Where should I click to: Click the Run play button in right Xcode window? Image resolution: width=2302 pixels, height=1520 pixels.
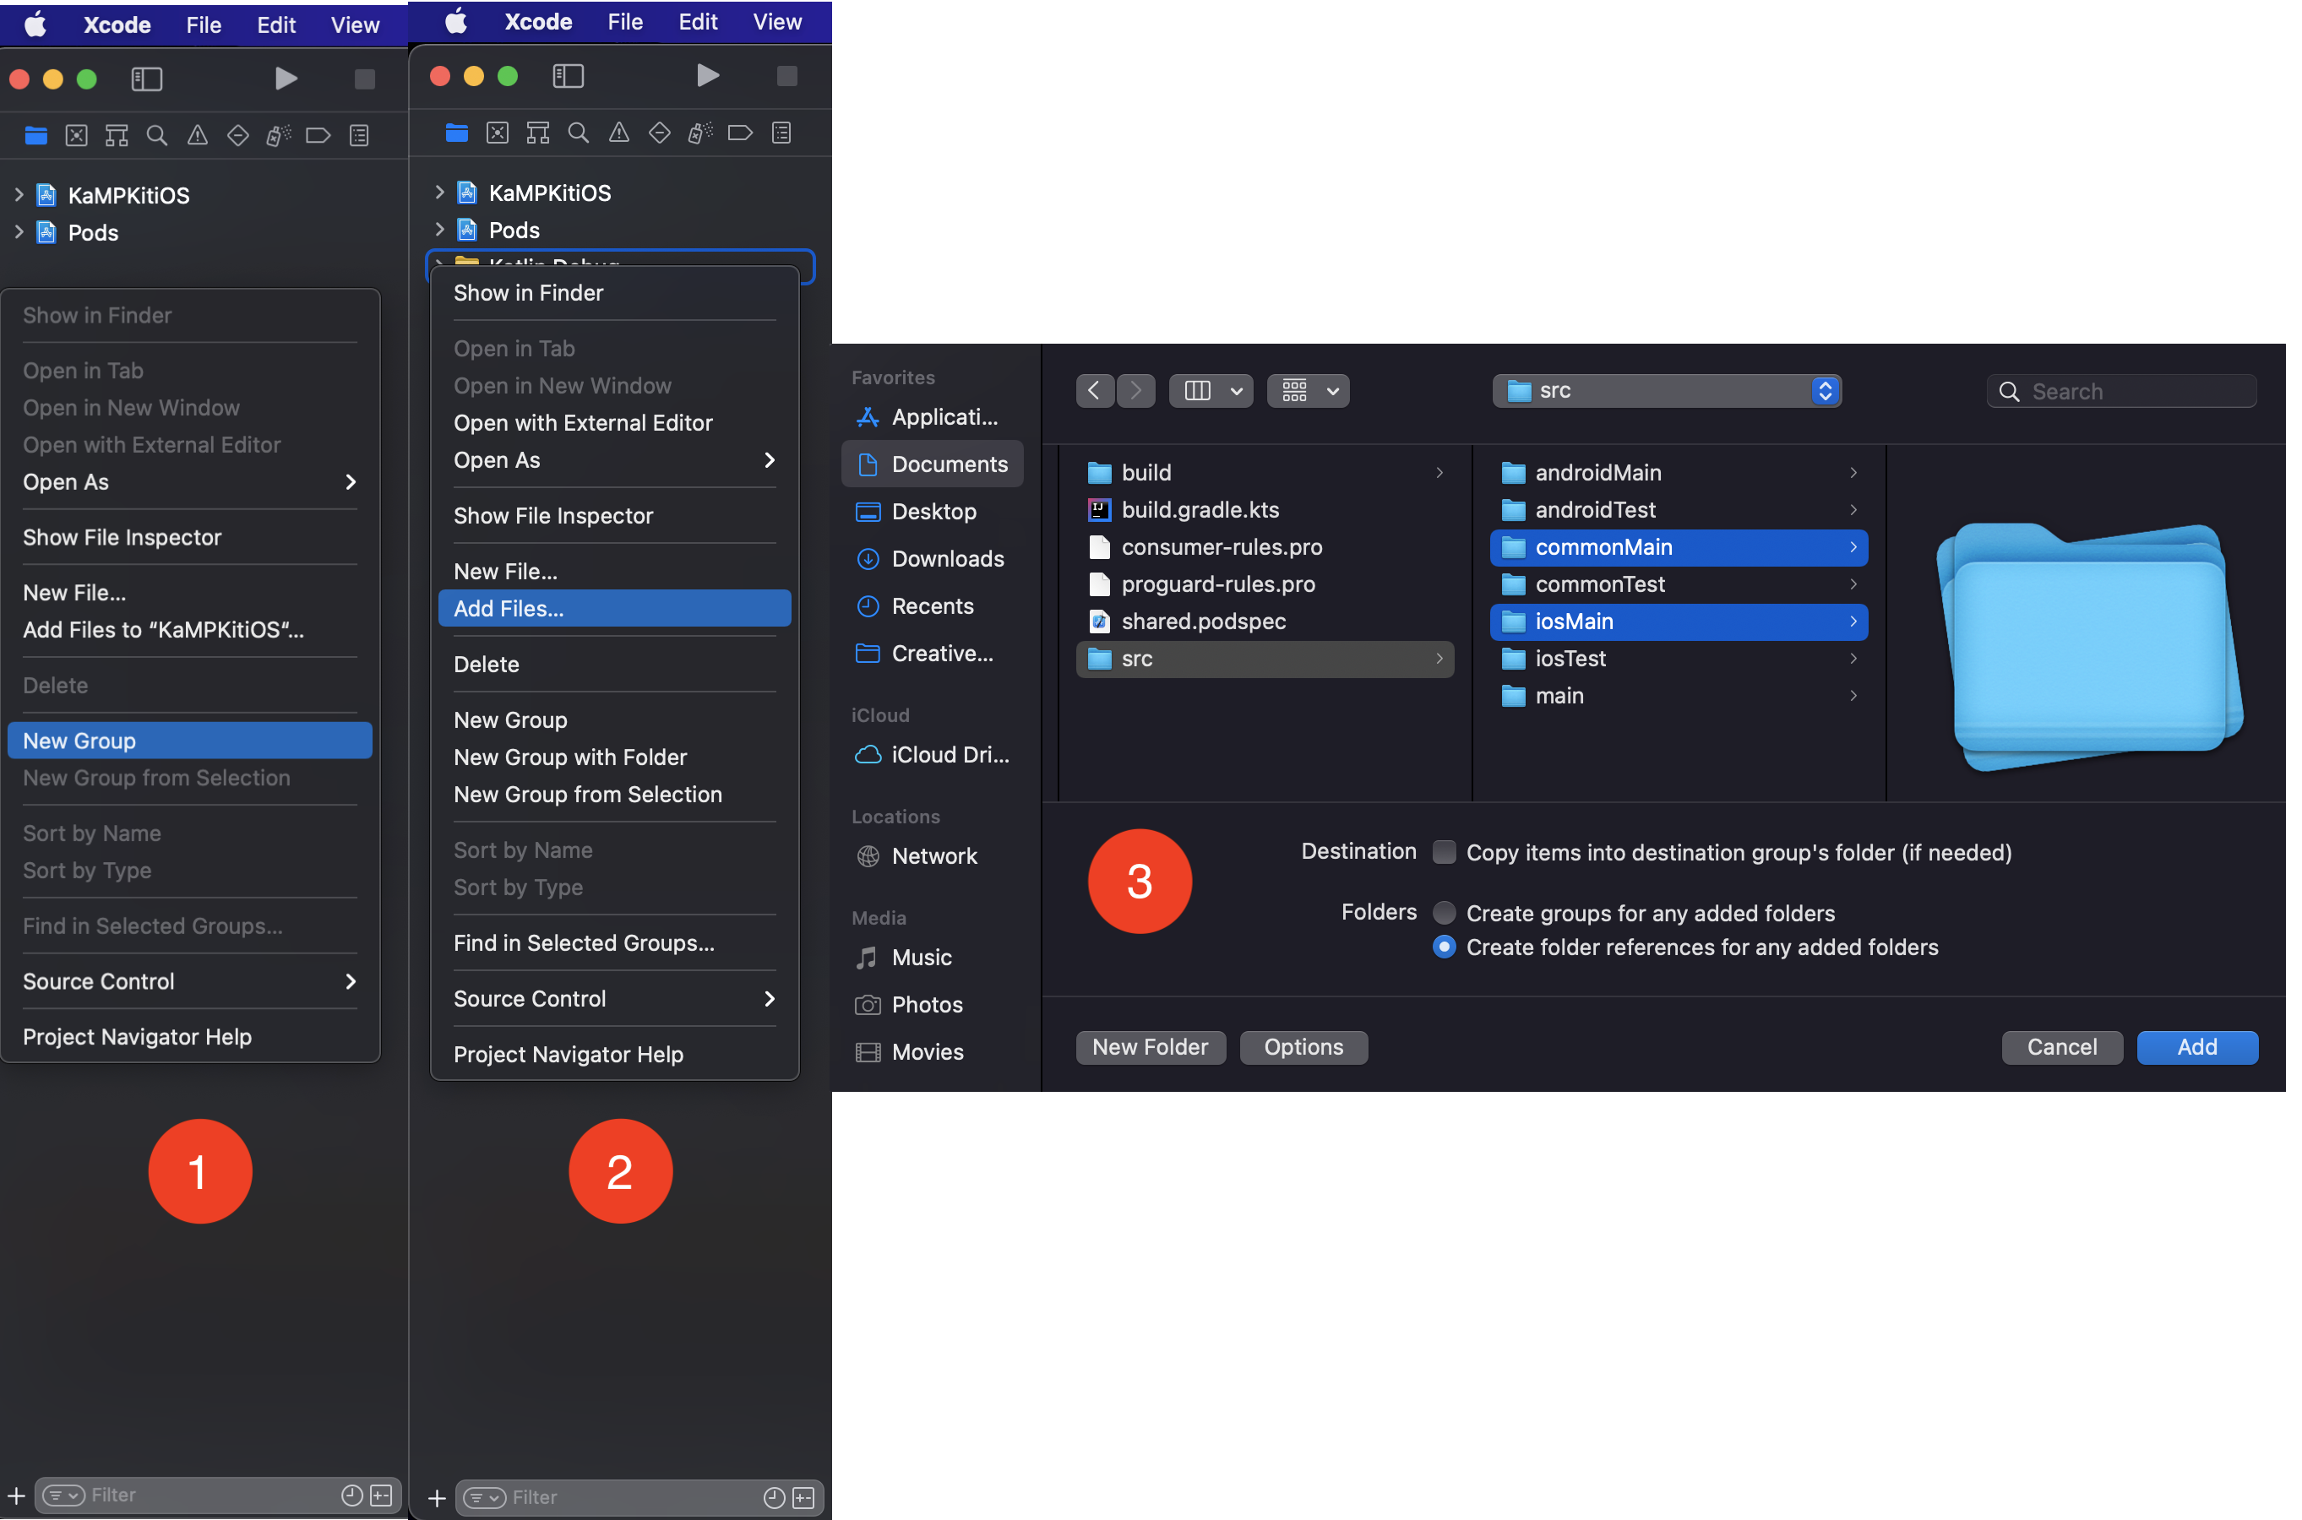coord(708,76)
